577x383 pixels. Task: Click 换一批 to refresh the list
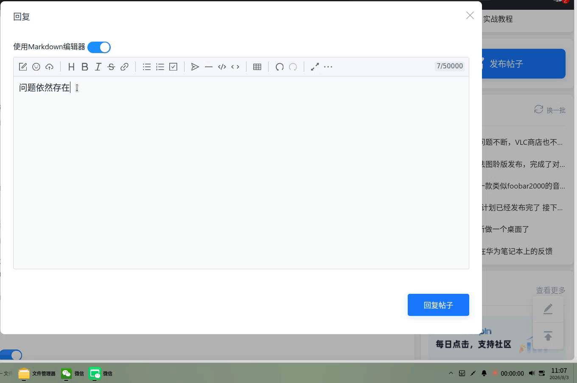550,110
